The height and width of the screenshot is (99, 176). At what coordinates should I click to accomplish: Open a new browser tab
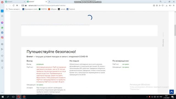click(x=50, y=2)
